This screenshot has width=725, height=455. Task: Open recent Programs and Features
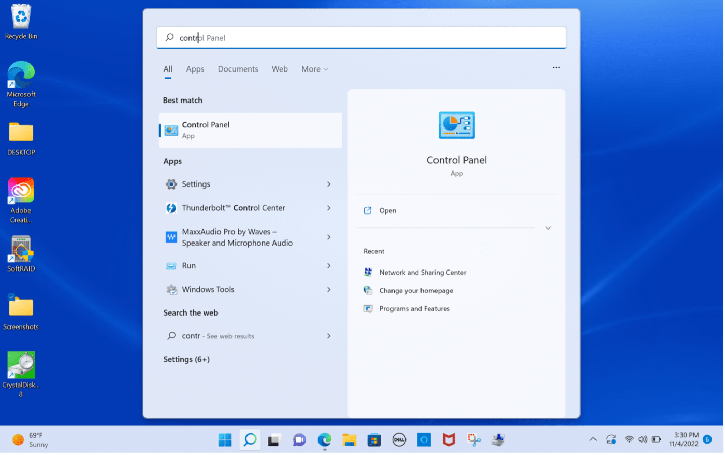tap(415, 309)
